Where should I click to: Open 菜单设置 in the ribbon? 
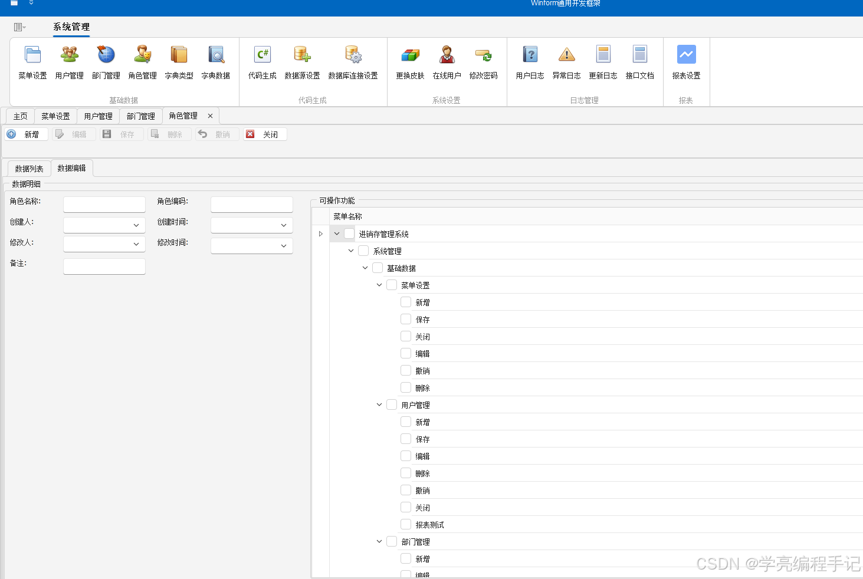tap(32, 62)
